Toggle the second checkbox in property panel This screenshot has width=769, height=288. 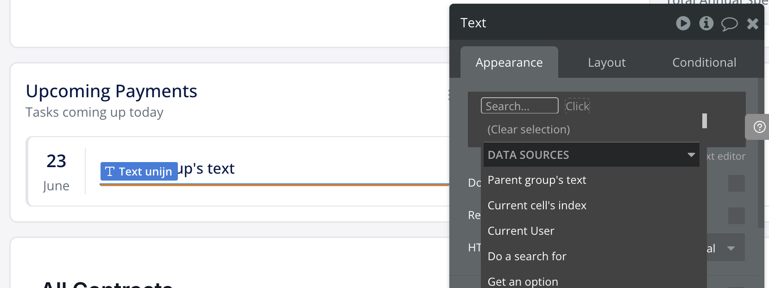tap(736, 216)
